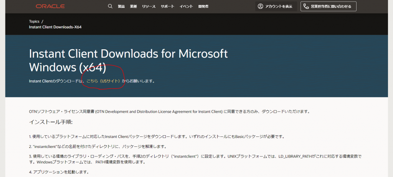
Task: Expand the リソース navigation menu
Action: (x=149, y=6)
